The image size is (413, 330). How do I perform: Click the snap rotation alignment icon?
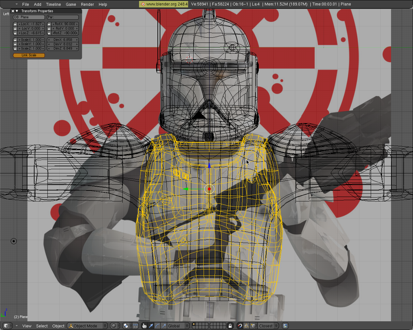tap(247, 326)
